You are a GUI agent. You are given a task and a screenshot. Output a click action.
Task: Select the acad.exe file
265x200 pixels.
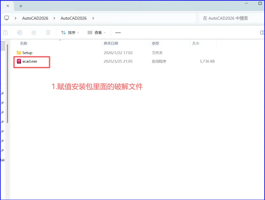(x=30, y=61)
